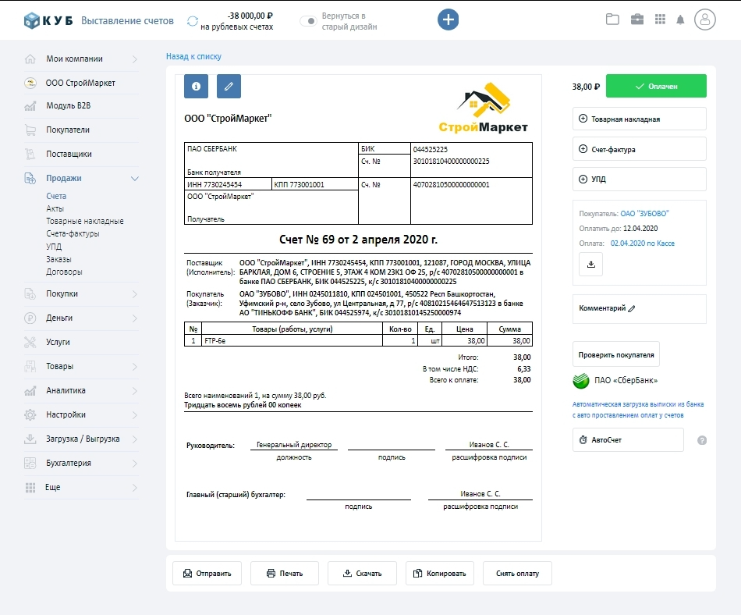Click the АвтоСчет button
The image size is (741, 615).
[x=628, y=440]
